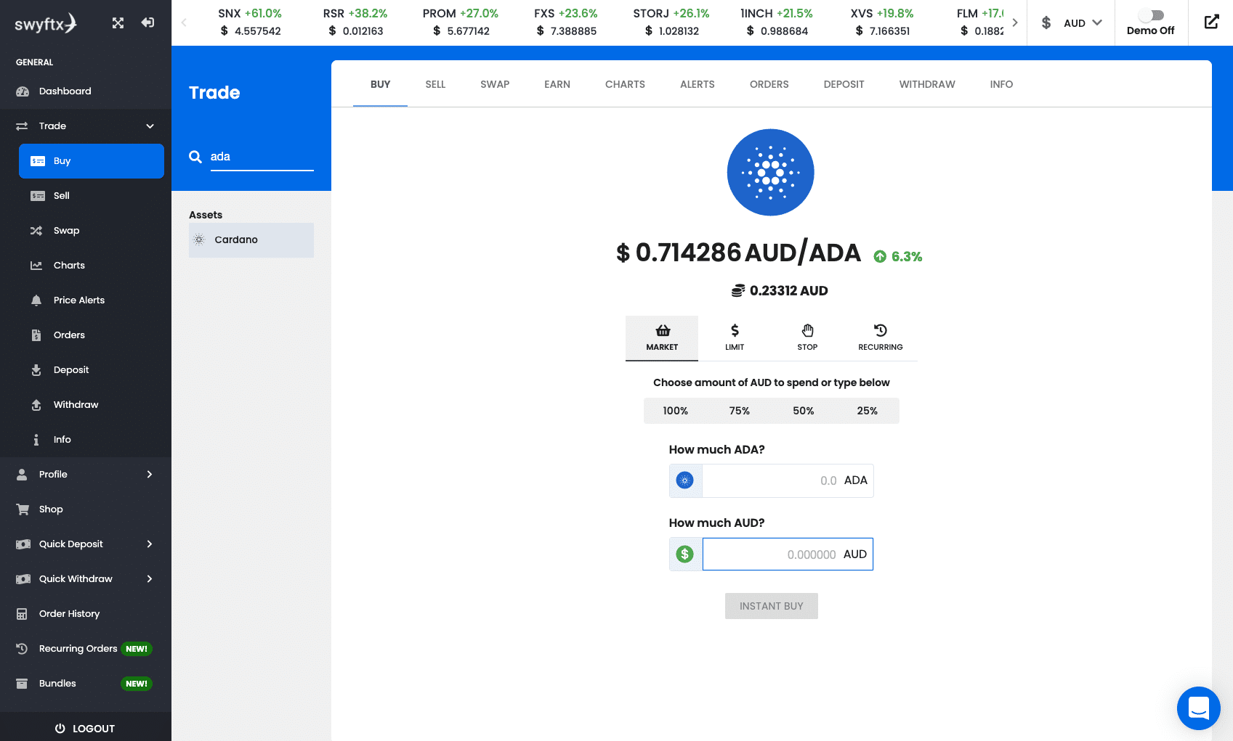
Task: Click the Swyftx logo
Action: tap(45, 23)
